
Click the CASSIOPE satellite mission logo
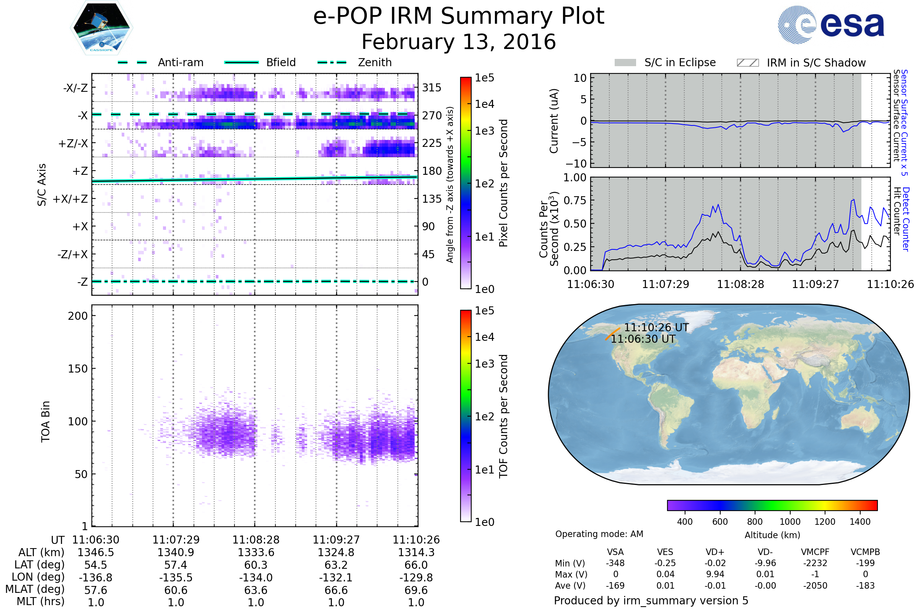click(x=101, y=28)
